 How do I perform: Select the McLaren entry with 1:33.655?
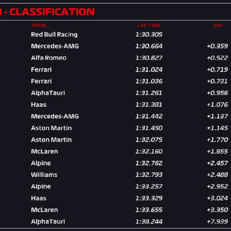coord(45,210)
